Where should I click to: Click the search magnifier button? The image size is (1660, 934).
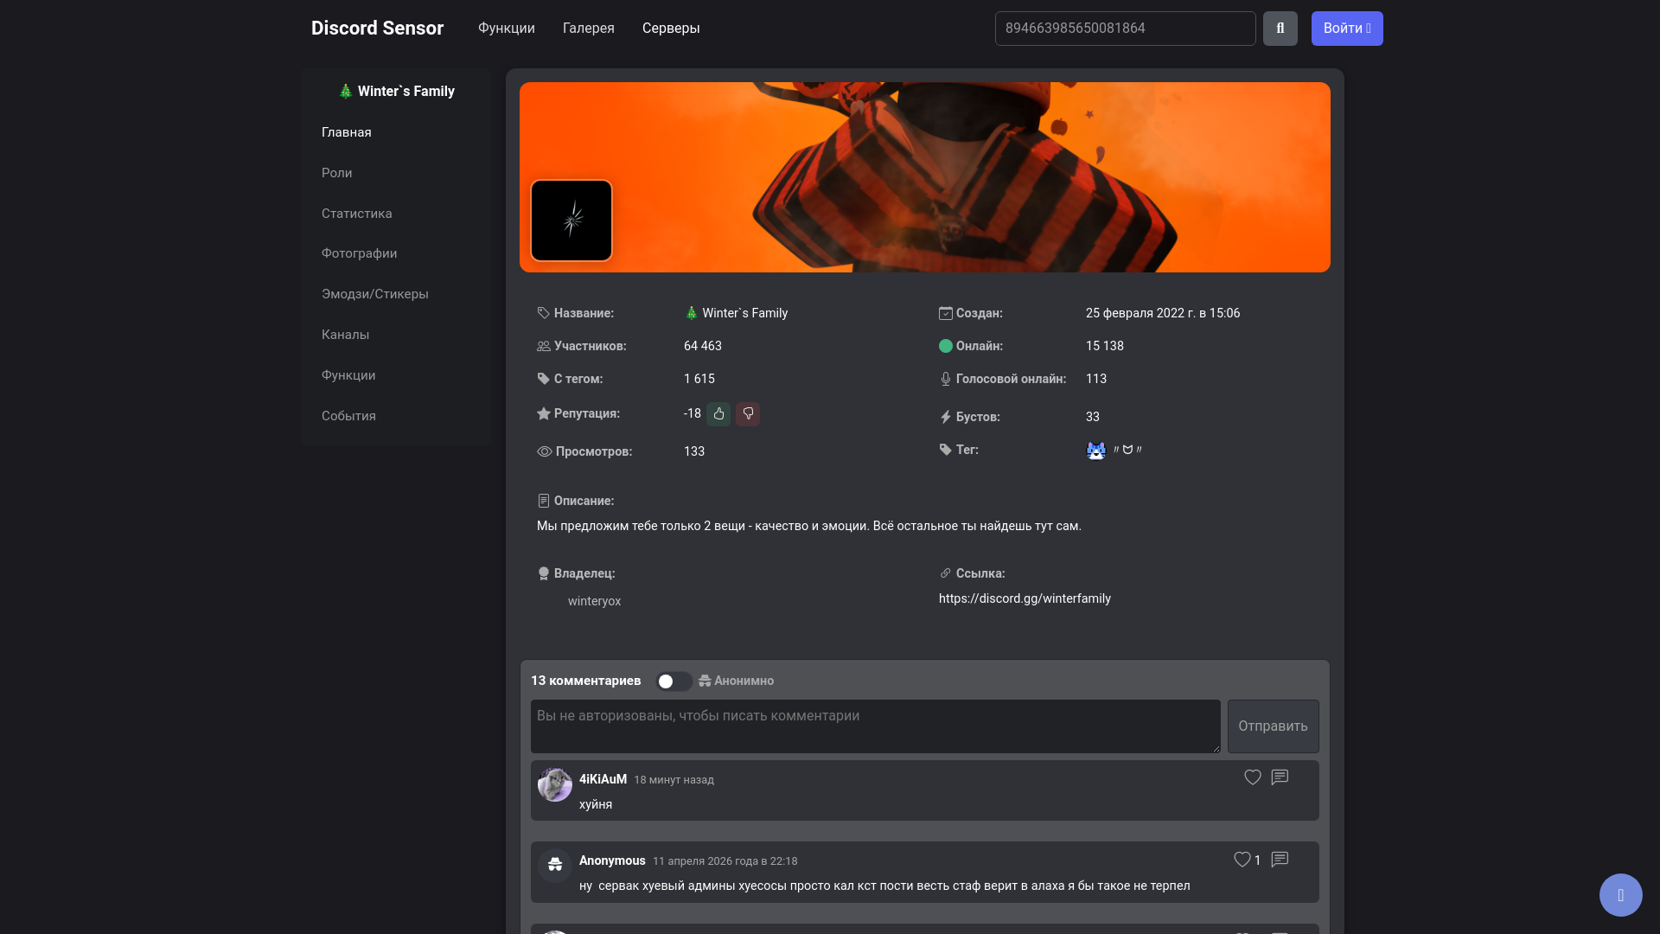(x=1280, y=29)
